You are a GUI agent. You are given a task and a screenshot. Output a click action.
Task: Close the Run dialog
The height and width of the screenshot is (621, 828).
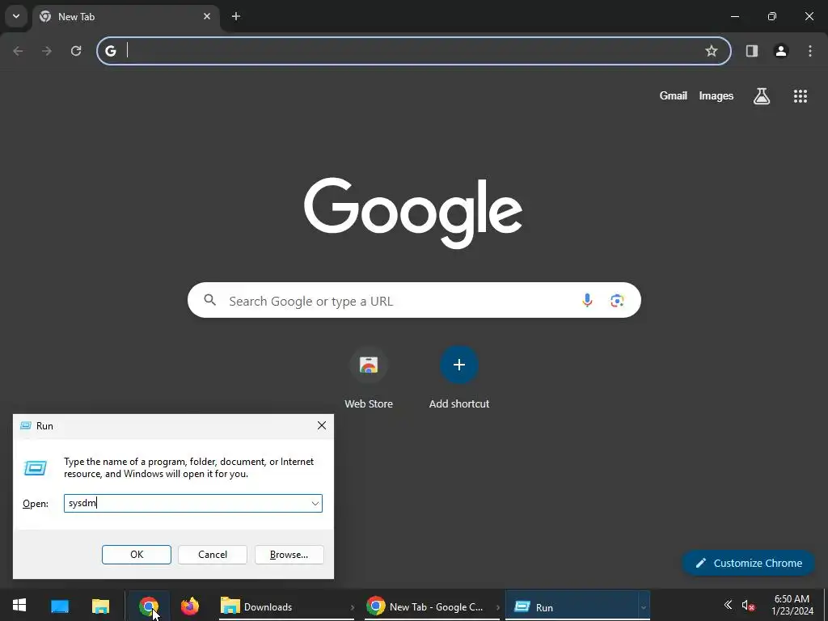click(322, 425)
